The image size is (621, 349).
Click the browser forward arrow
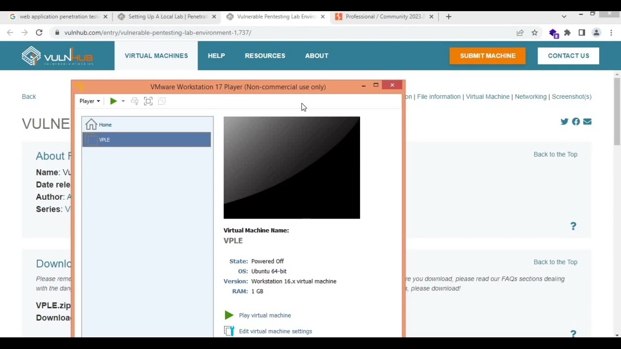coord(24,32)
